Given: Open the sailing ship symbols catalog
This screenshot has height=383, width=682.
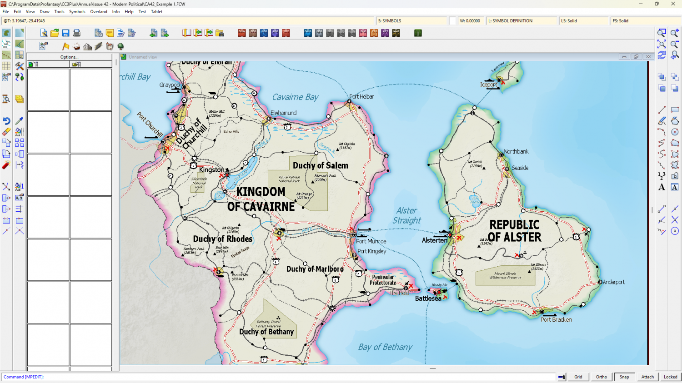Looking at the screenshot, I should point(77,46).
